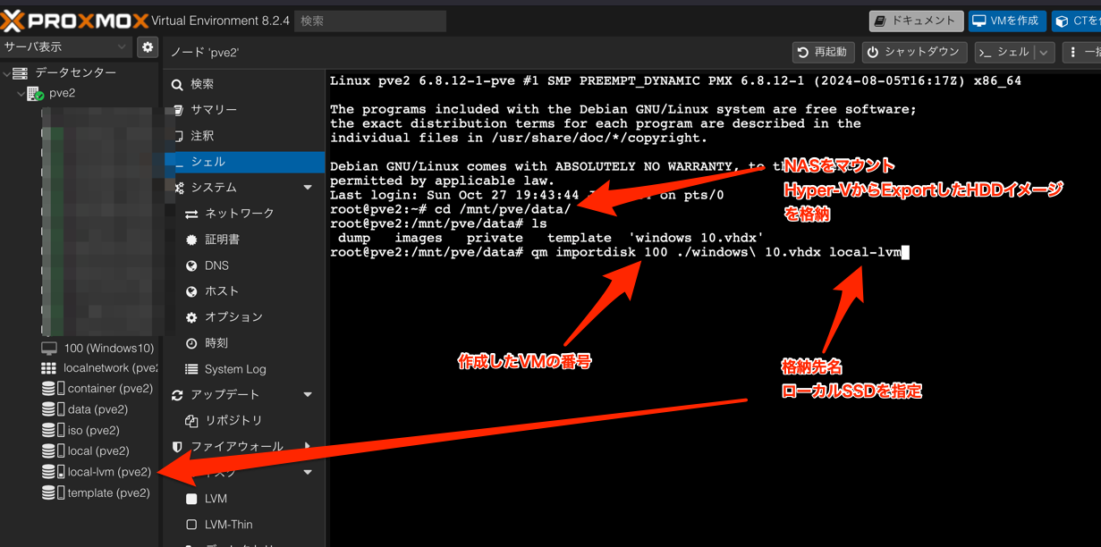Click the gear icon beside server view dropdown
The image size is (1101, 547).
click(x=148, y=47)
